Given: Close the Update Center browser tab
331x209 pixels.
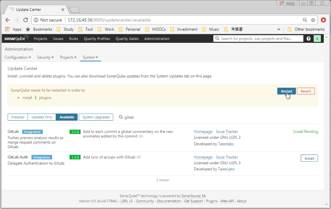Looking at the screenshot, I should tap(63, 10).
